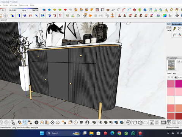Select the Axes tool in tray
The width and height of the screenshot is (182, 137).
[x=179, y=35]
